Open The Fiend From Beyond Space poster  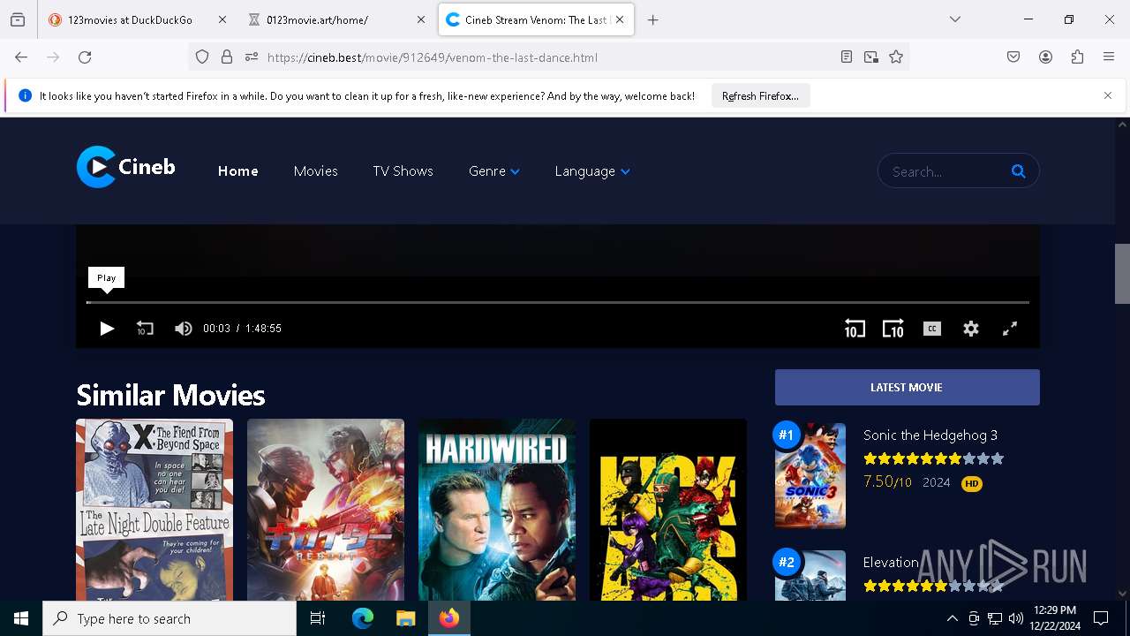coord(154,510)
